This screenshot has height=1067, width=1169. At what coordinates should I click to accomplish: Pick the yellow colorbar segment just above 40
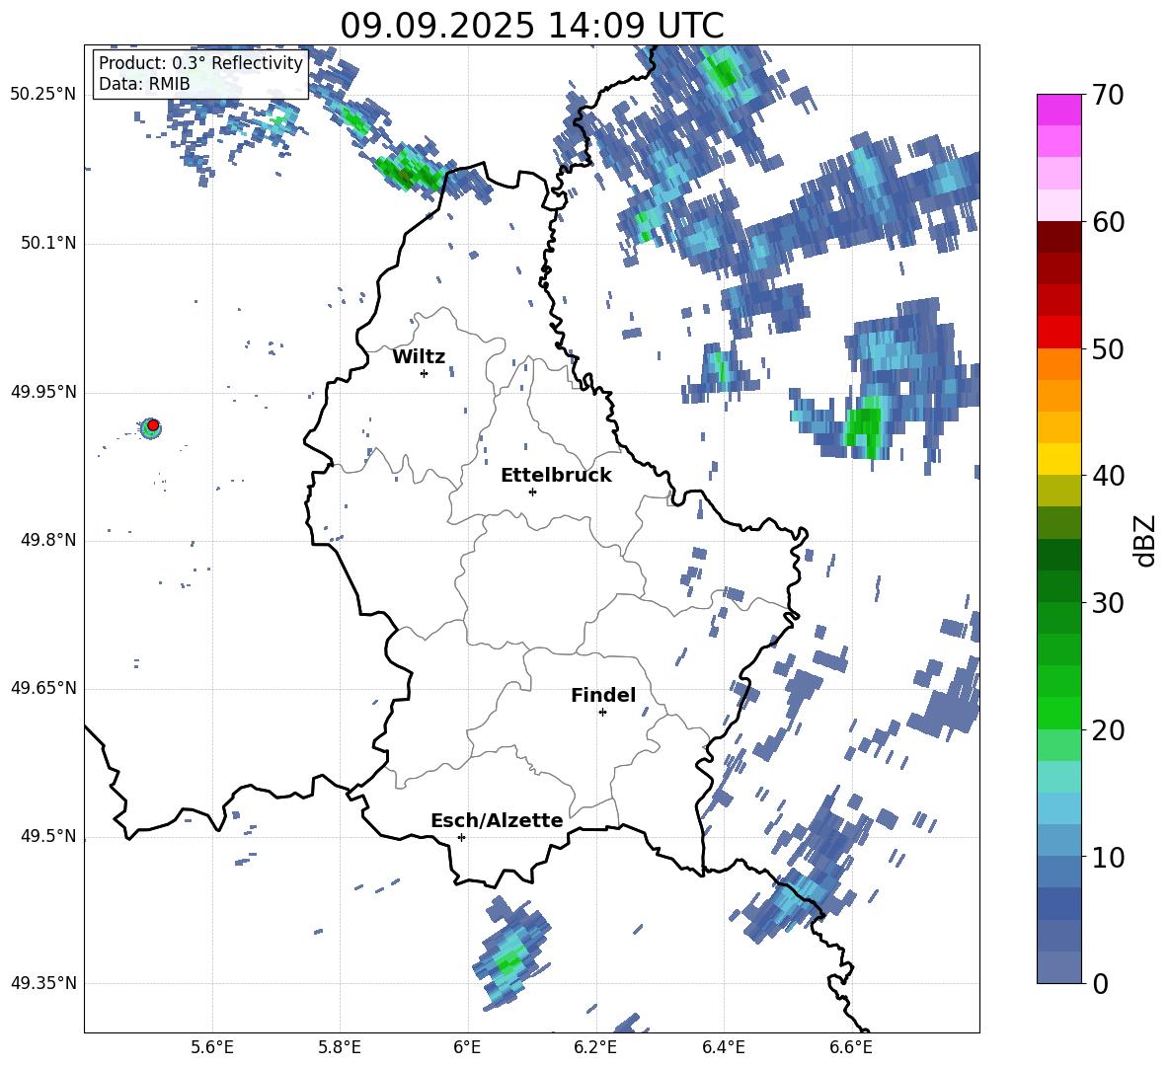point(1058,459)
